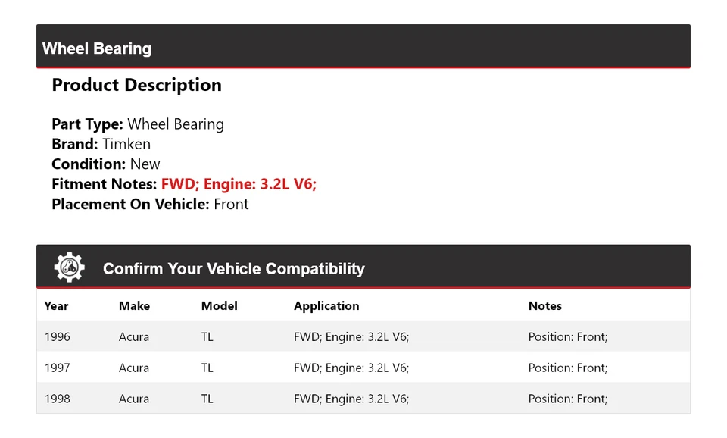Click the Placement On Vehicle: Front line
727x438 pixels.
[x=150, y=204]
